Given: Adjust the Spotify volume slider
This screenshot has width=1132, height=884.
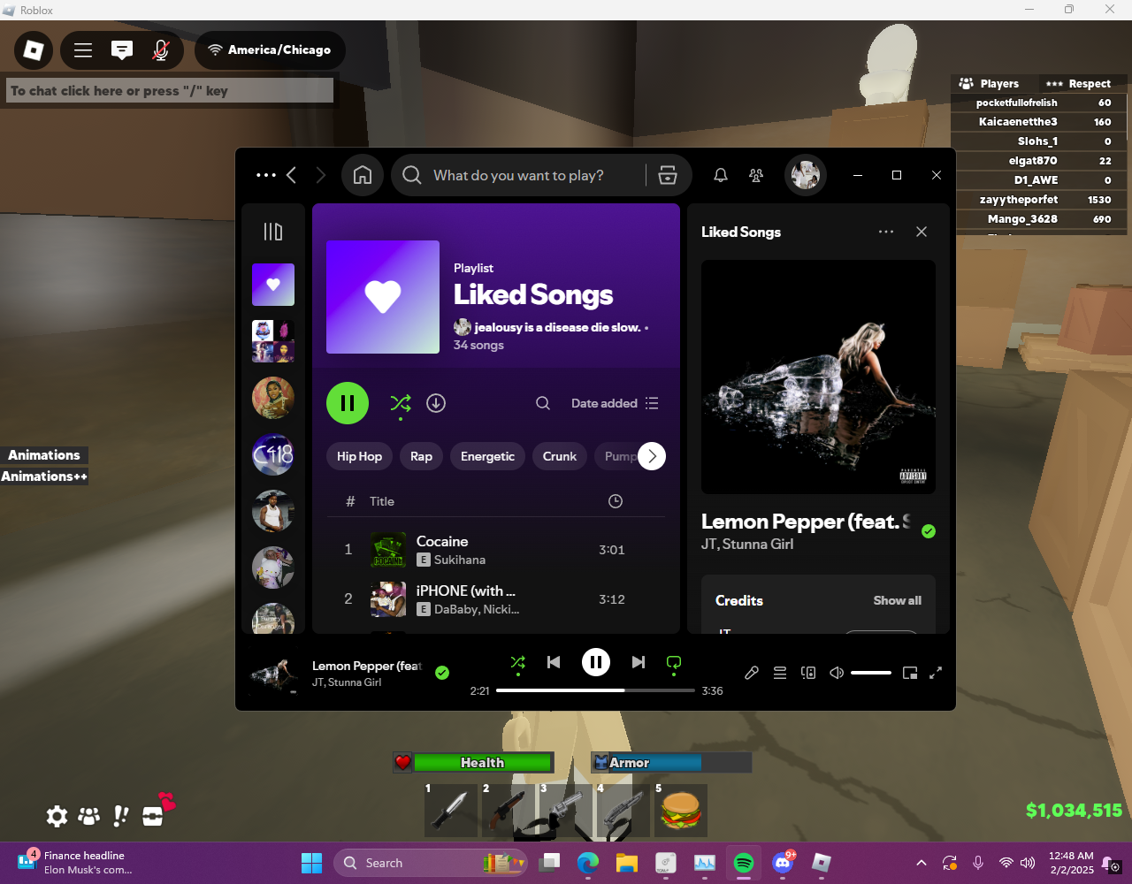Looking at the screenshot, I should (871, 673).
